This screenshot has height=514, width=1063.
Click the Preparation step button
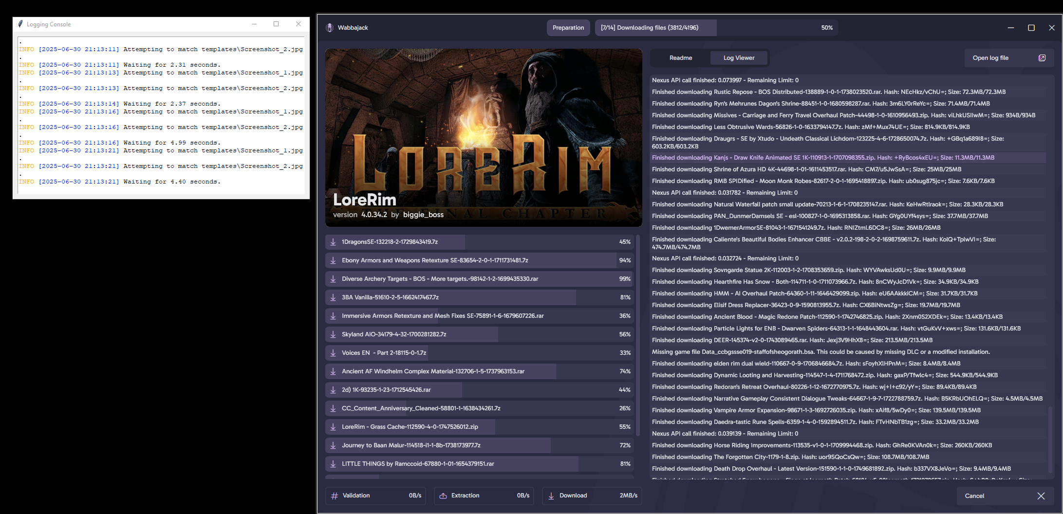tap(568, 28)
